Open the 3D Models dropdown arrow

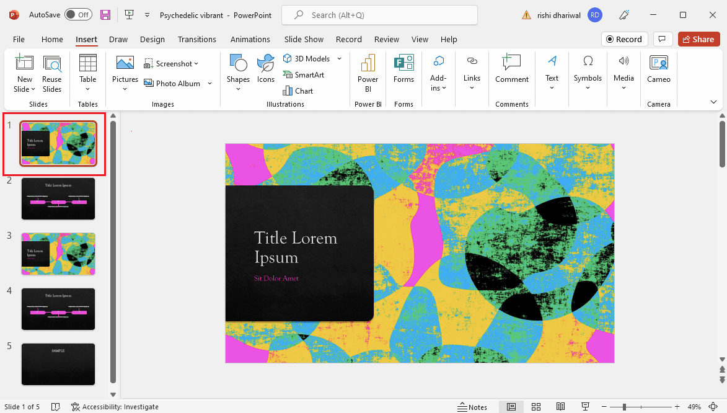[x=340, y=58]
